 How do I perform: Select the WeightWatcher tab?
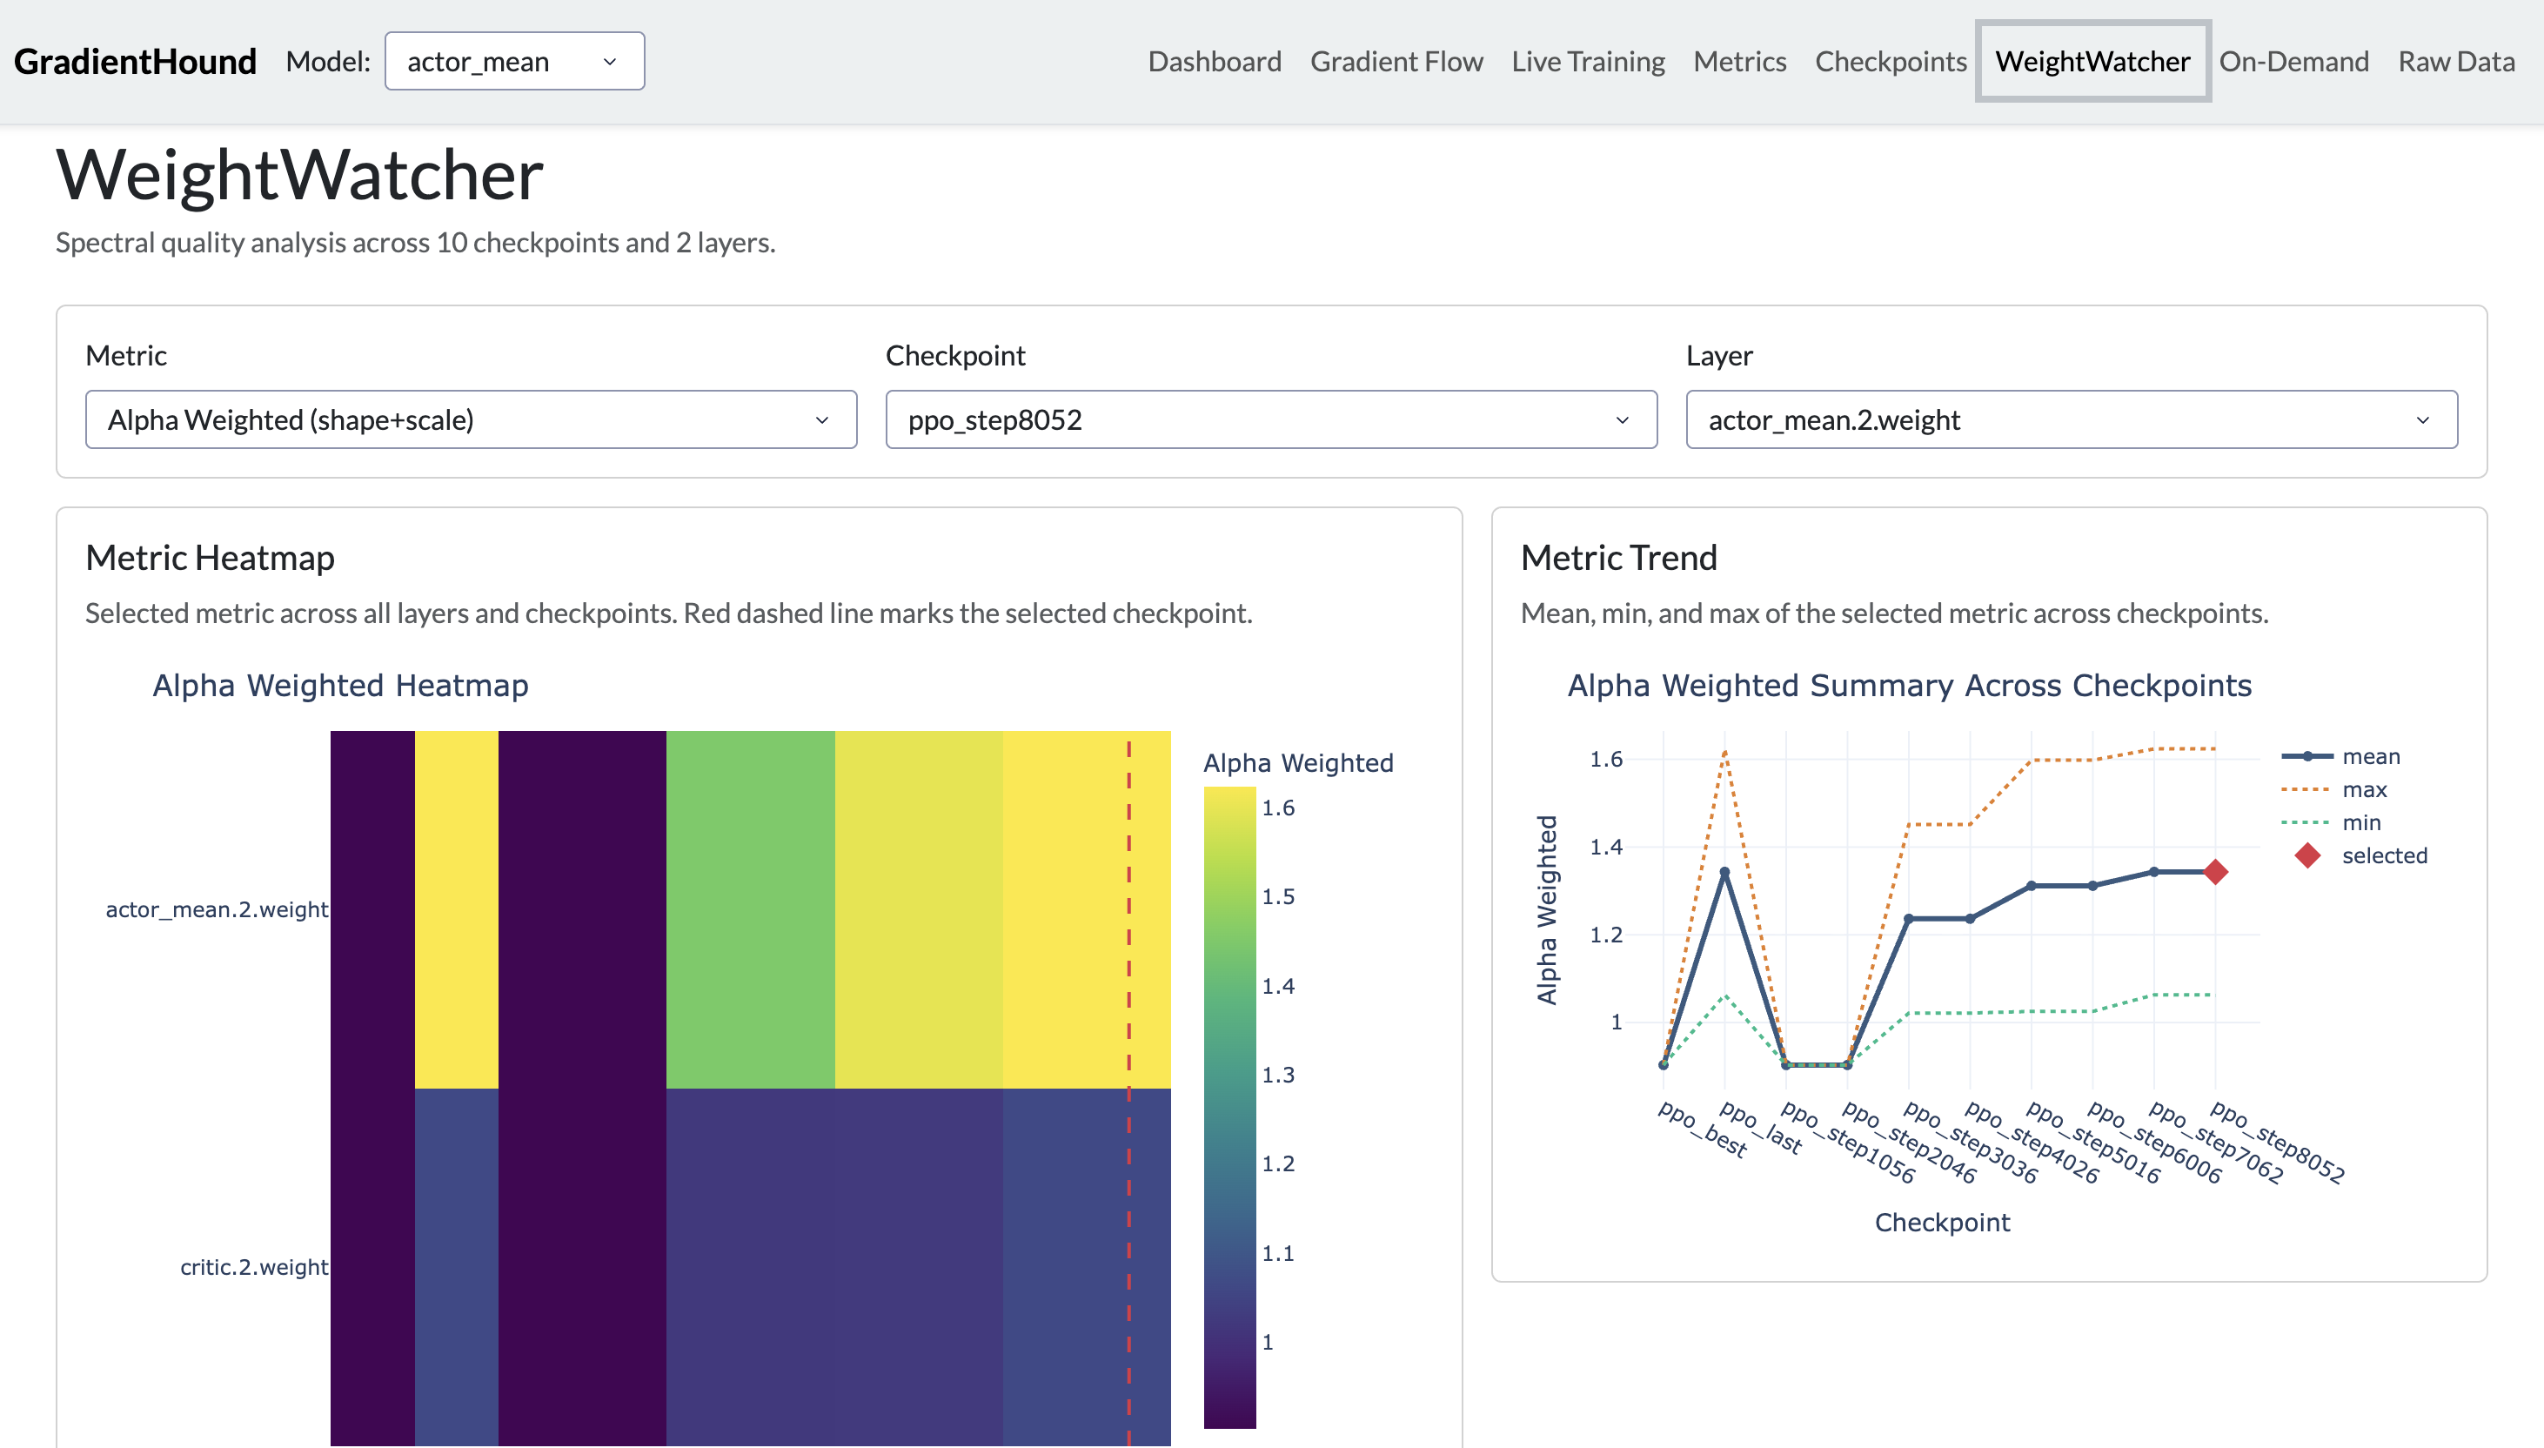[2092, 62]
